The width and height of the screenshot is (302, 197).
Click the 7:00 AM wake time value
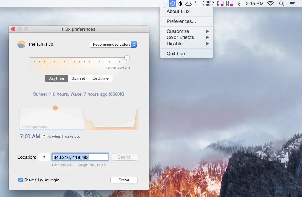(x=30, y=137)
